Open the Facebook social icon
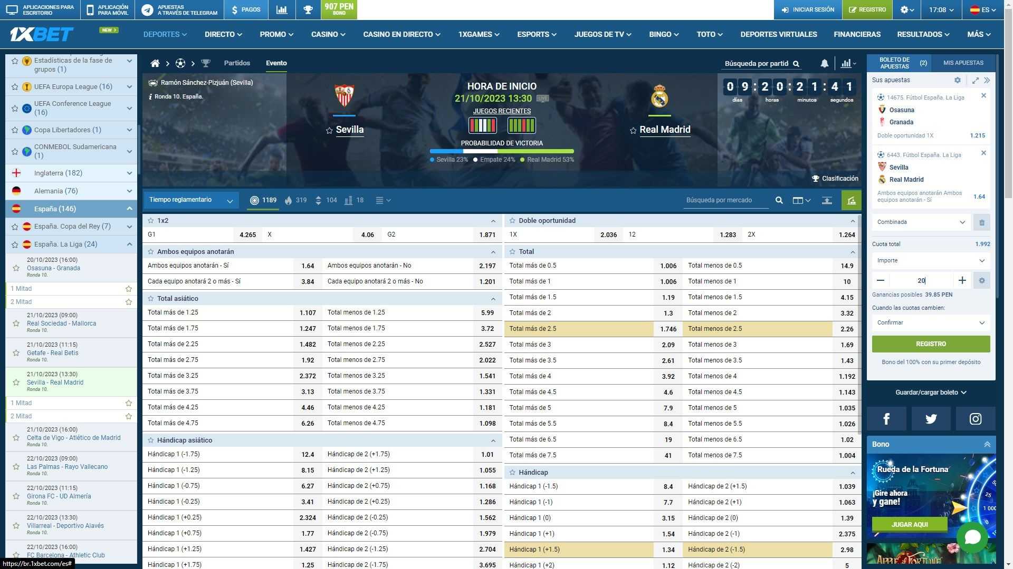1013x569 pixels. [886, 419]
